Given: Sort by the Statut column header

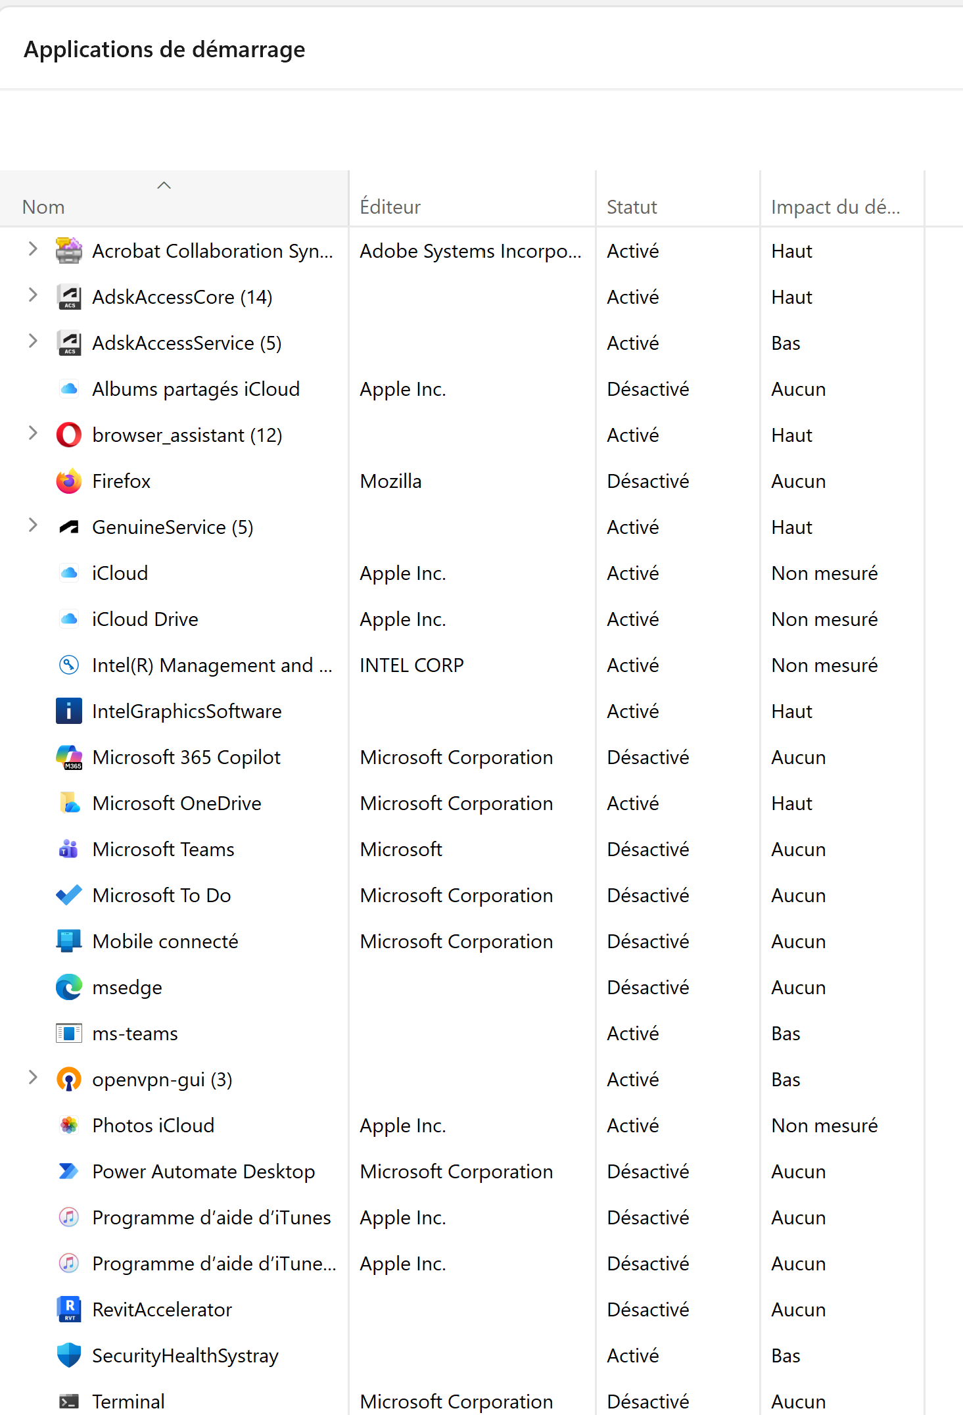Looking at the screenshot, I should [678, 199].
